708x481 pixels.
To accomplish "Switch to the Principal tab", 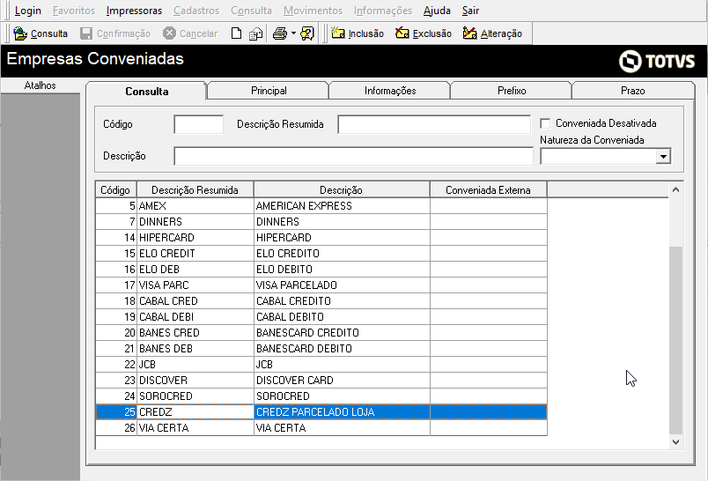I will pyautogui.click(x=269, y=91).
